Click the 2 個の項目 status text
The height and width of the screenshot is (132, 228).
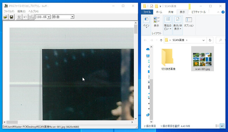click(150, 126)
